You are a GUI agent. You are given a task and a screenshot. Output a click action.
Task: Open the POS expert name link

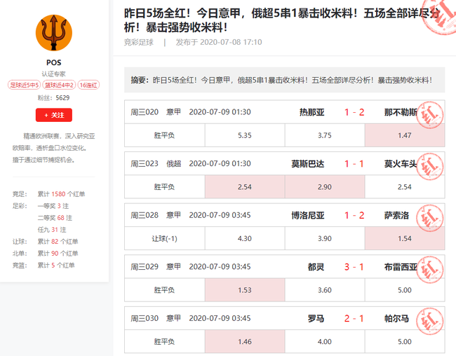click(x=54, y=62)
